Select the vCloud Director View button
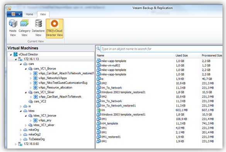The height and width of the screenshot is (152, 226). click(54, 29)
